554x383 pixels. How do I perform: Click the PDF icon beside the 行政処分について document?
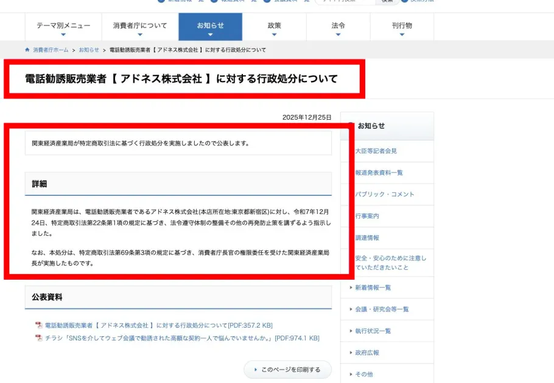39,325
